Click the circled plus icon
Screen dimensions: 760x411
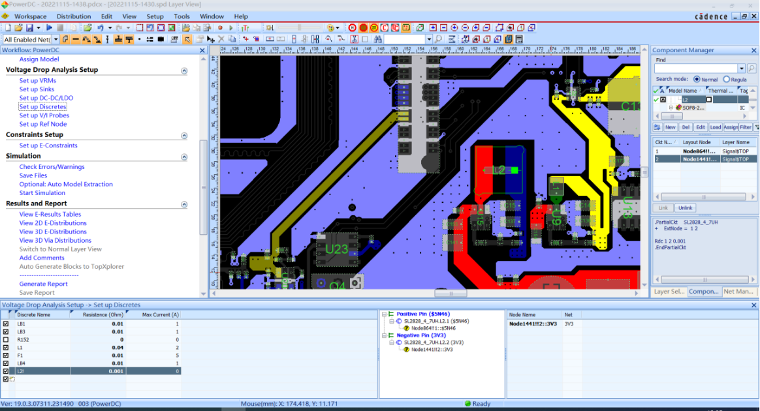[454, 27]
